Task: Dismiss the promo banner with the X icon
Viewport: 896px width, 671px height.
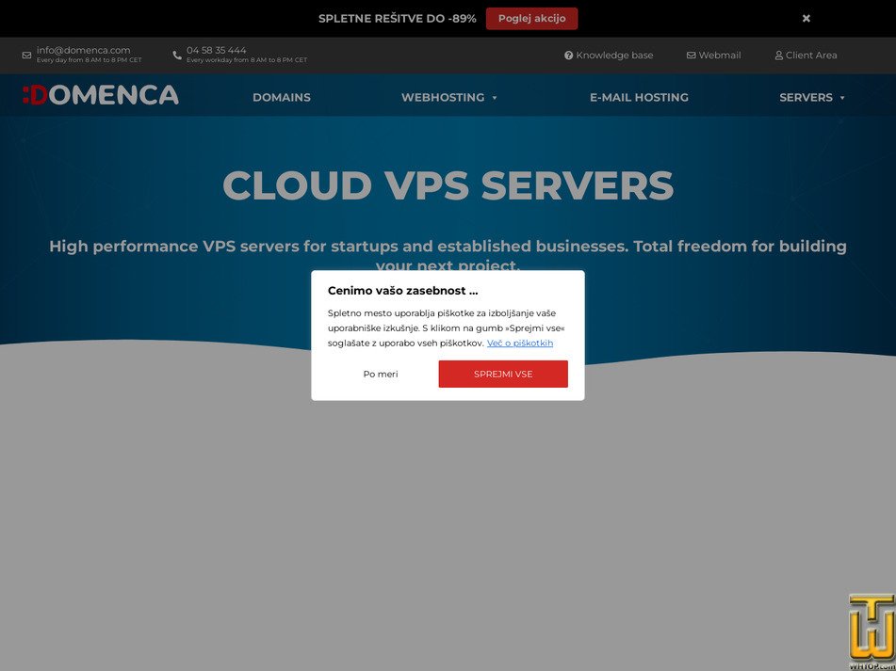Action: point(806,18)
